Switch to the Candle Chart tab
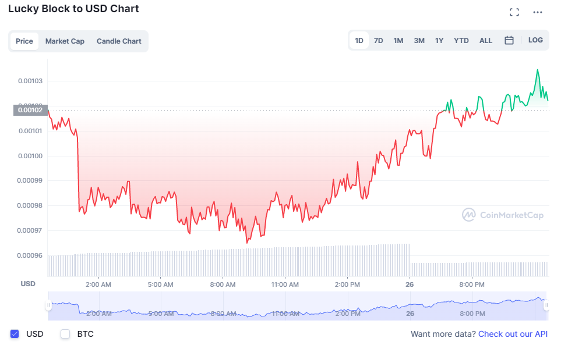Image resolution: width=568 pixels, height=356 pixels. pos(119,41)
